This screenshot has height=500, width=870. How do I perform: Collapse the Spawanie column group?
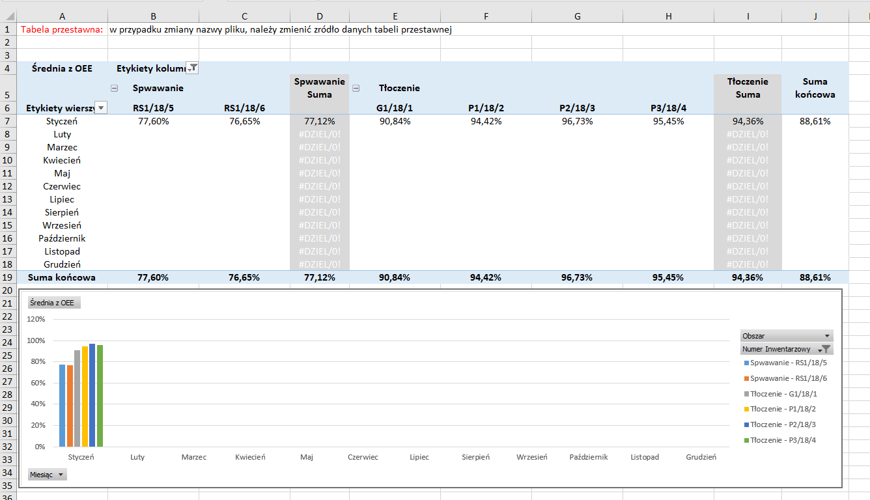115,88
